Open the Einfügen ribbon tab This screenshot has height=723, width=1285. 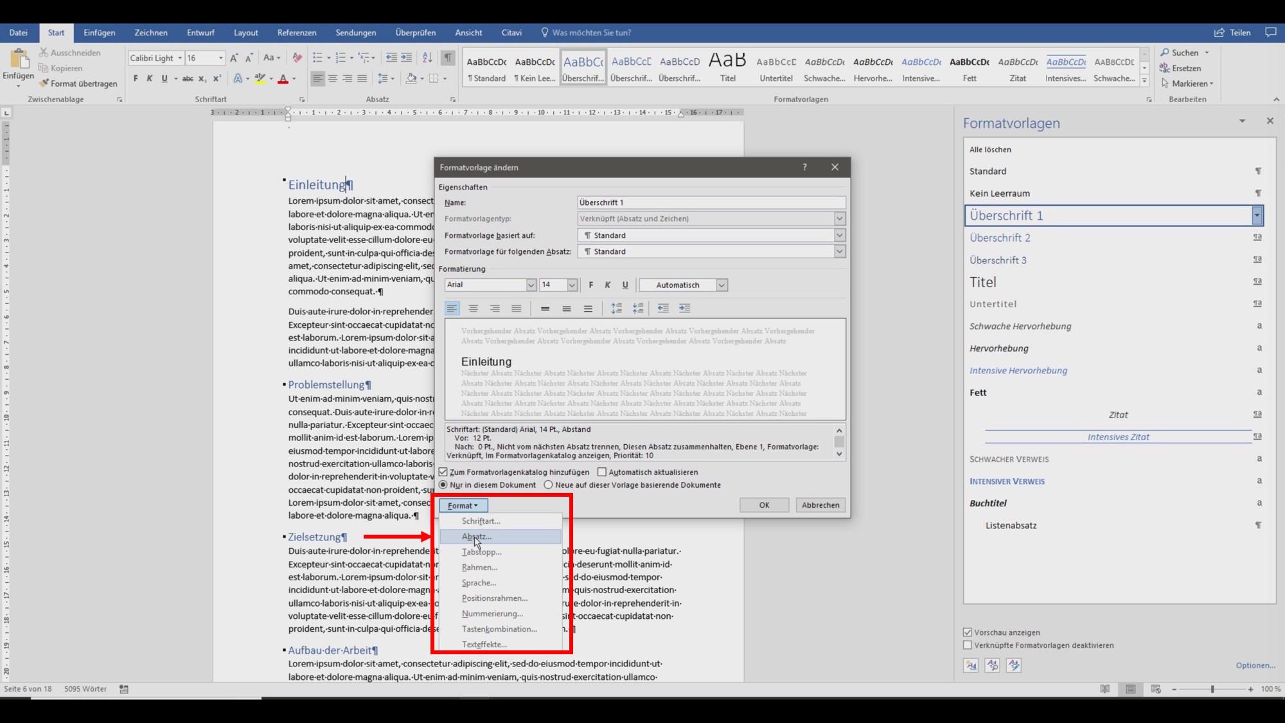pos(100,33)
